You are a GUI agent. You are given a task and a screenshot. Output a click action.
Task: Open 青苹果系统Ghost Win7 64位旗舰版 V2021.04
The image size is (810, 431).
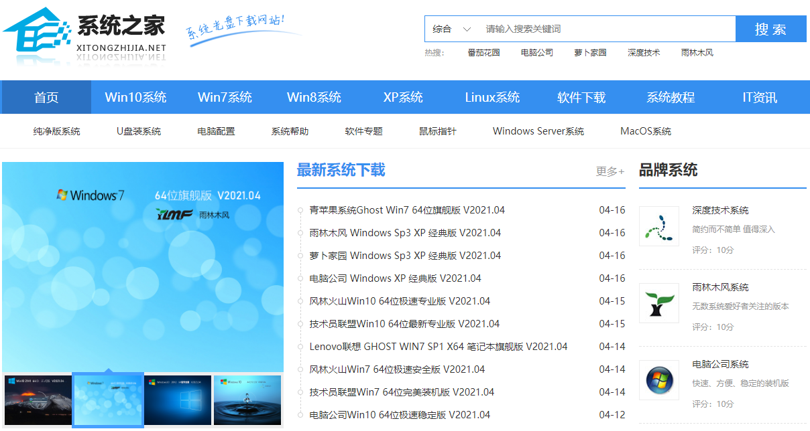click(407, 210)
